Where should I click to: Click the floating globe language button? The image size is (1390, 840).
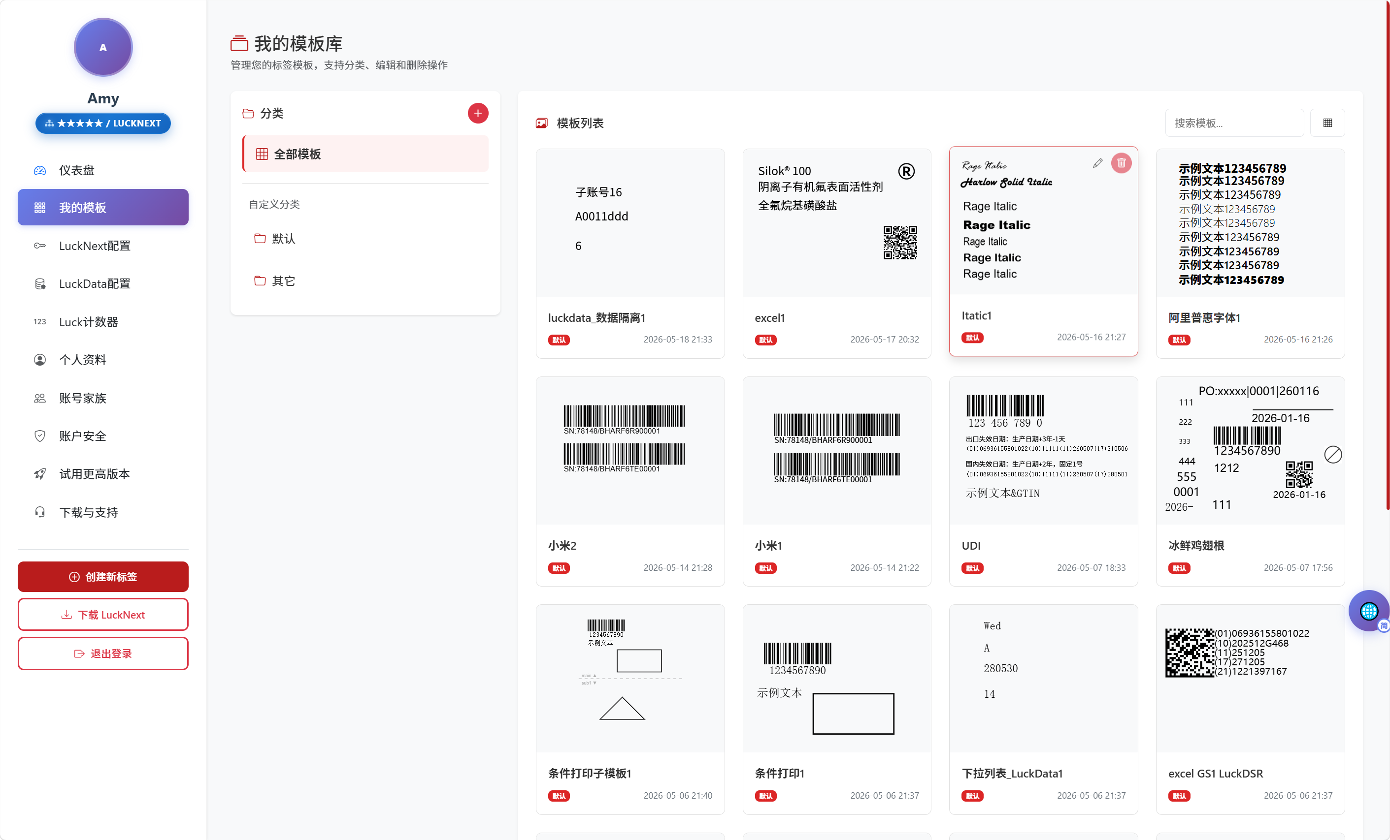[x=1369, y=611]
